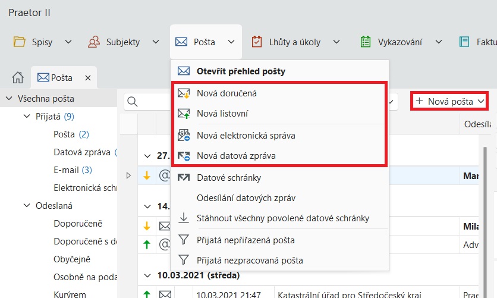
Task: Select Nová datová zpráva option
Action: 236,156
